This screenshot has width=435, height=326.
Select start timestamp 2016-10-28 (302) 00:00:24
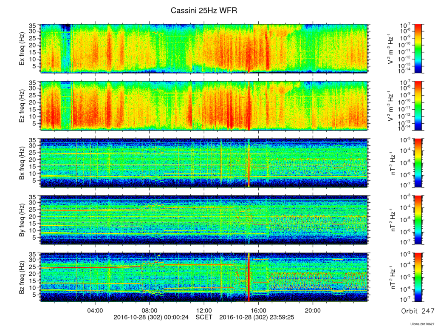[151, 317]
